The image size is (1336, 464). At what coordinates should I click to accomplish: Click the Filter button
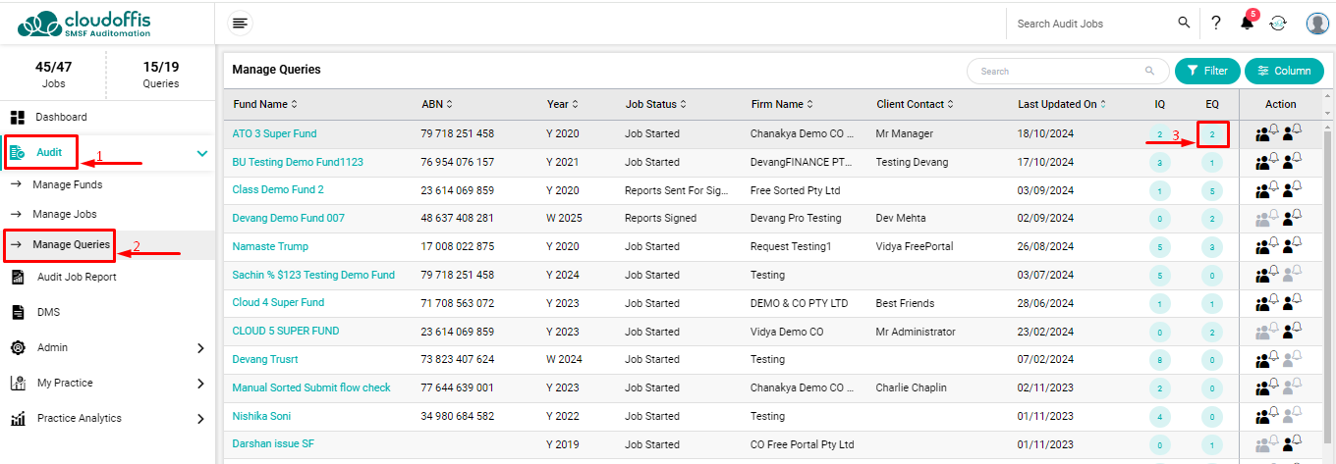pos(1207,71)
